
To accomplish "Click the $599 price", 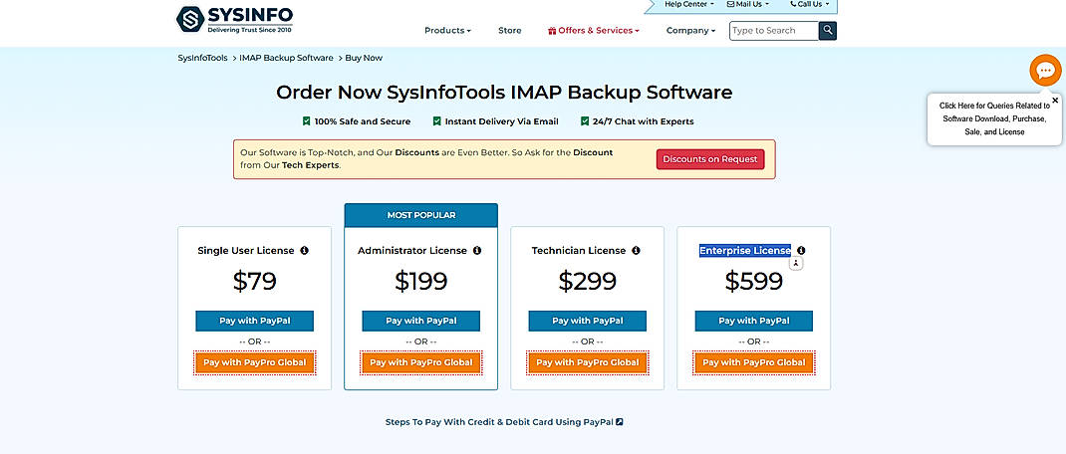I will pos(754,281).
